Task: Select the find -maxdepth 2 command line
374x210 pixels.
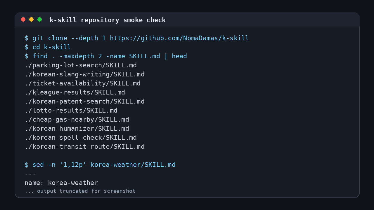Action: click(x=106, y=56)
